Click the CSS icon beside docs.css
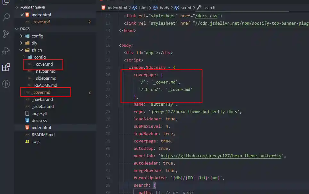This screenshot has width=309, height=194. [28, 121]
